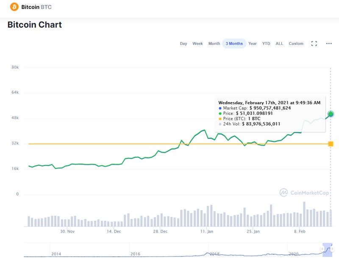Click the Bitcoin BTC title text
339x261 pixels.
click(36, 7)
